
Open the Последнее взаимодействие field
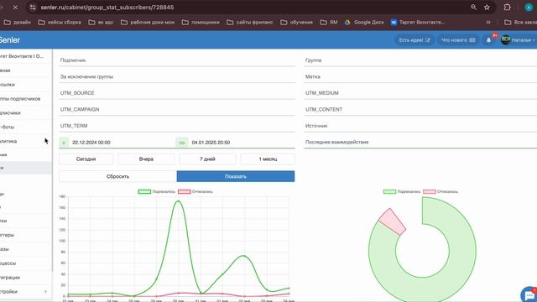pyautogui.click(x=420, y=142)
